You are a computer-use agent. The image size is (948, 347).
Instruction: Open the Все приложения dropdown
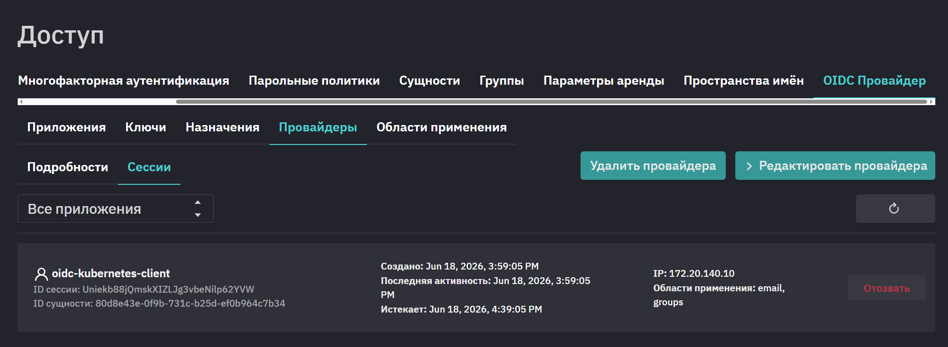[x=115, y=209]
